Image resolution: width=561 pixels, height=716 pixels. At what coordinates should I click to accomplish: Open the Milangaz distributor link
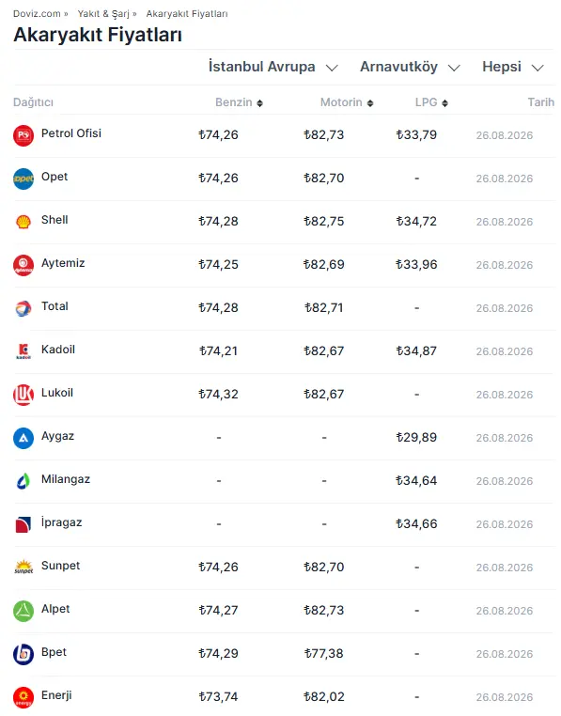point(66,479)
